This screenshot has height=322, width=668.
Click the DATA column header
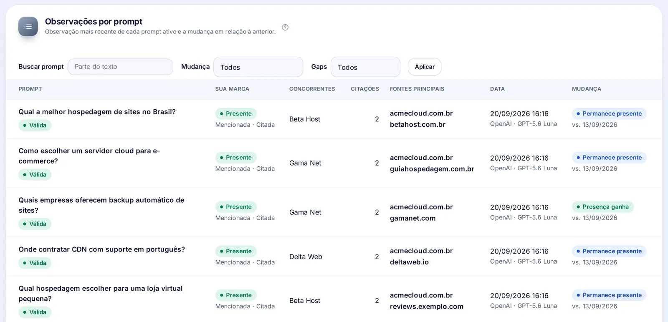pos(497,89)
